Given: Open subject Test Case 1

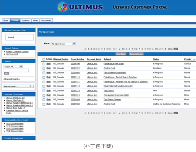Looking at the screenshot, I should tap(109, 90).
